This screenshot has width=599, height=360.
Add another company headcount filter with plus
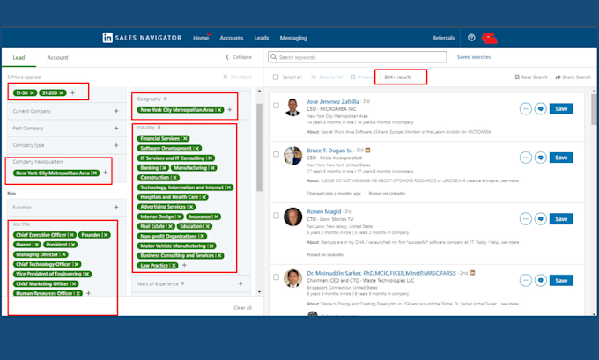[72, 92]
